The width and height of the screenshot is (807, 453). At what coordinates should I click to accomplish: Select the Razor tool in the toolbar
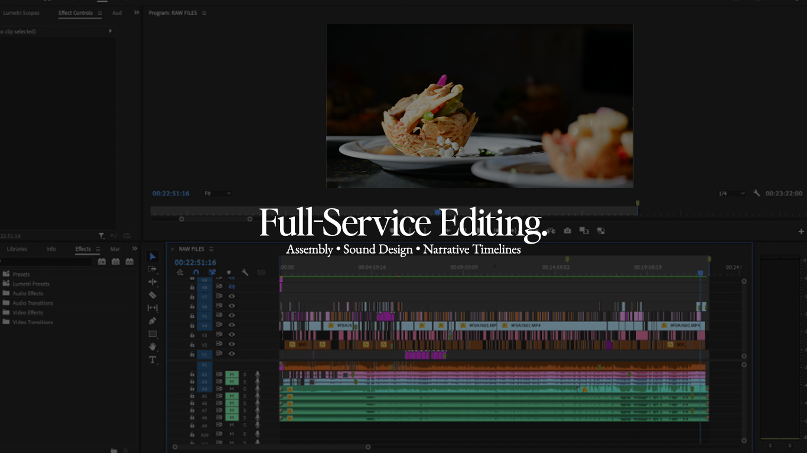coord(152,294)
